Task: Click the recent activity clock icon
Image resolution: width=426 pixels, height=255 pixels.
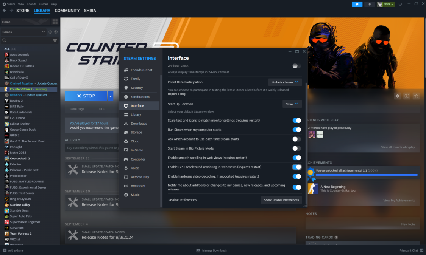Action: pos(50,32)
